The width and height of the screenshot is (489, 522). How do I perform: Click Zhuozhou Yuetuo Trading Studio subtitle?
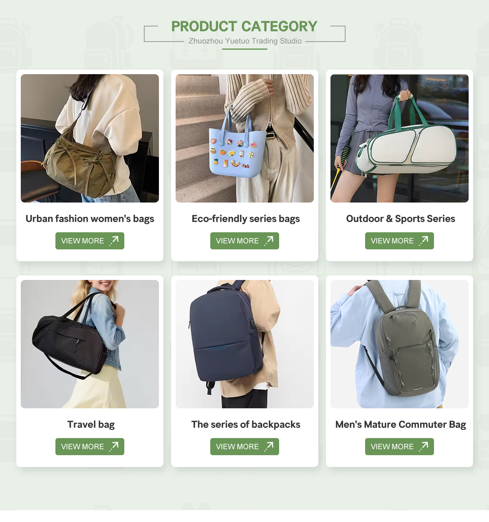point(245,41)
